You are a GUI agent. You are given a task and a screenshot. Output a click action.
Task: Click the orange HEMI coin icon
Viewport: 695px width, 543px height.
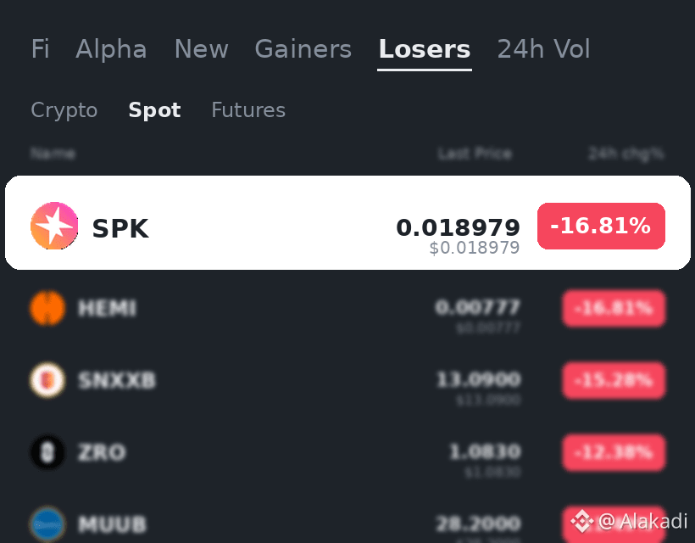coord(47,308)
